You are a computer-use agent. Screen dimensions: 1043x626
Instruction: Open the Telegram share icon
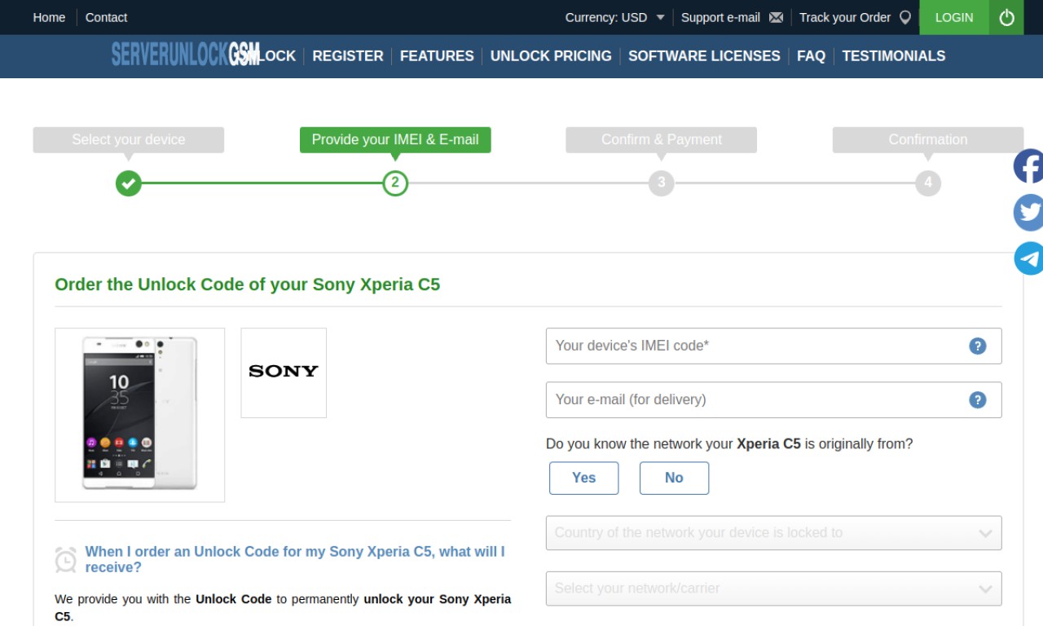pos(1028,258)
